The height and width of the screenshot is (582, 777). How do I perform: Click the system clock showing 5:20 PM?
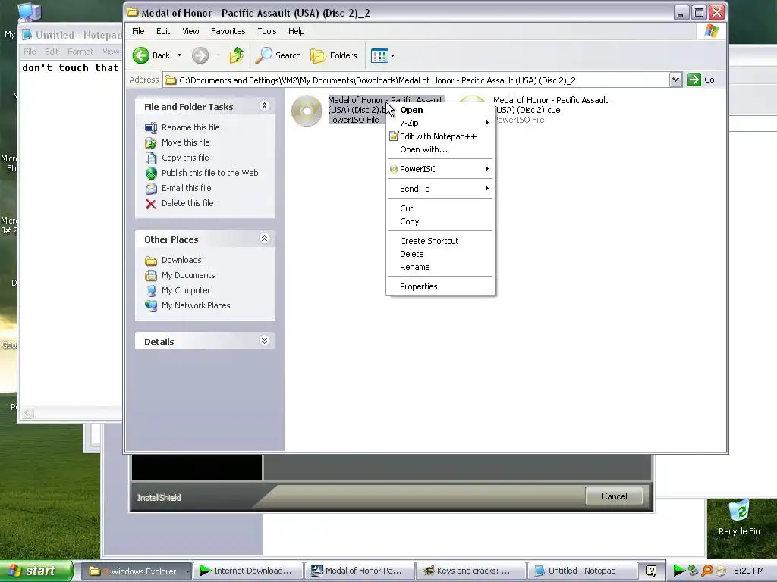pyautogui.click(x=748, y=571)
